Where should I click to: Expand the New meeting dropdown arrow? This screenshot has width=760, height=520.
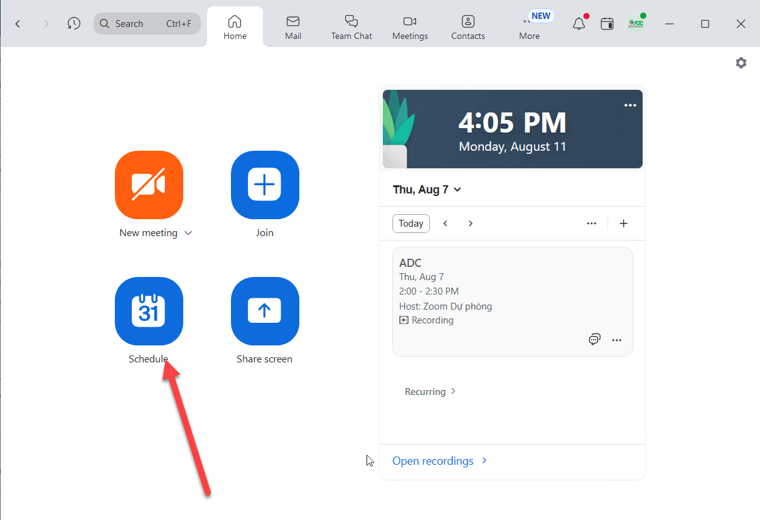[x=188, y=233]
